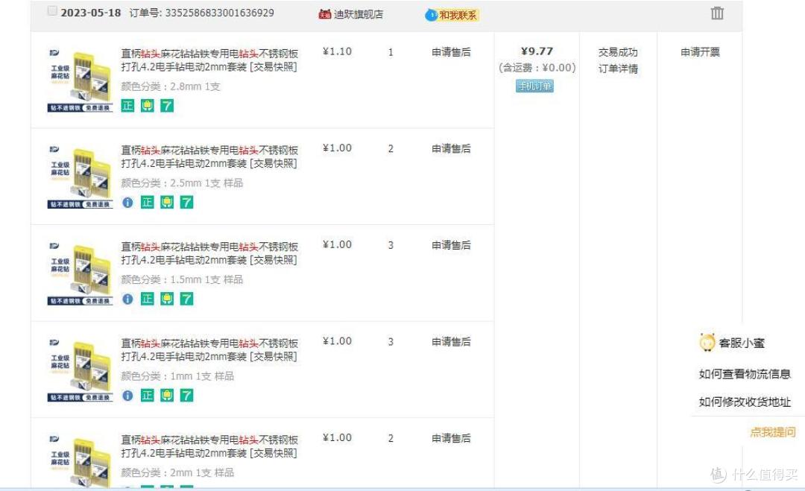Click 申请售后 for the 2mm drill bit

pos(451,437)
